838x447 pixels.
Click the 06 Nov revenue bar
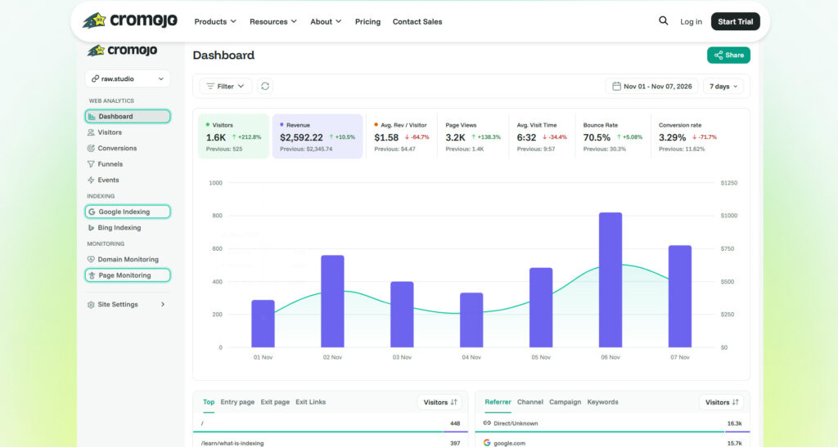coord(610,279)
